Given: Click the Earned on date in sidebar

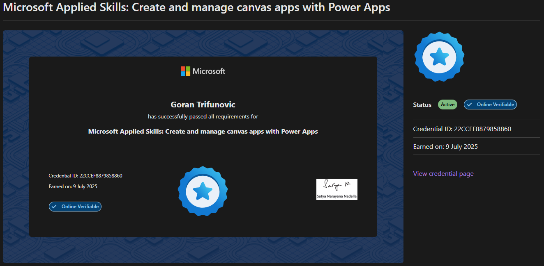Looking at the screenshot, I should coord(445,146).
